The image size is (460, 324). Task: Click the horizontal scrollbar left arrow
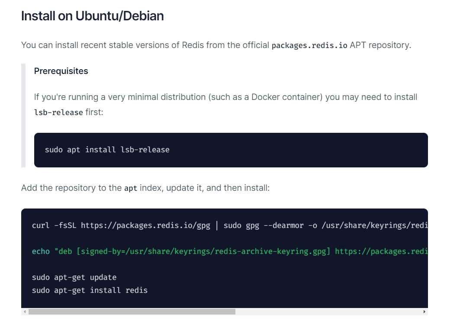pyautogui.click(x=25, y=311)
